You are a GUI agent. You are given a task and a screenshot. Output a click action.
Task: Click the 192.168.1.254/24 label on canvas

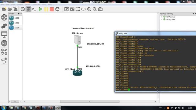point(95,44)
